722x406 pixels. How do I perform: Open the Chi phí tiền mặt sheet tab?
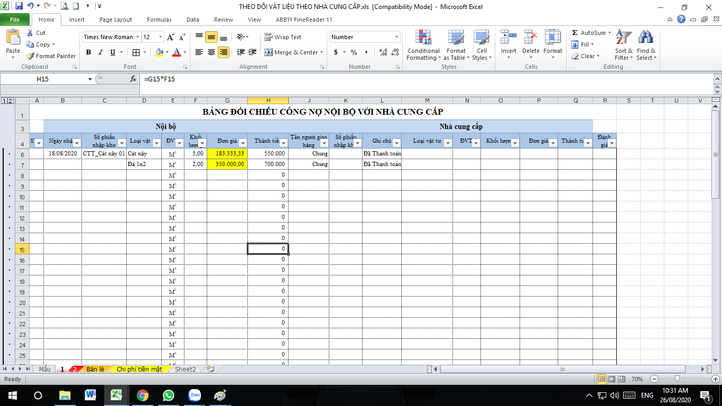[x=140, y=369]
